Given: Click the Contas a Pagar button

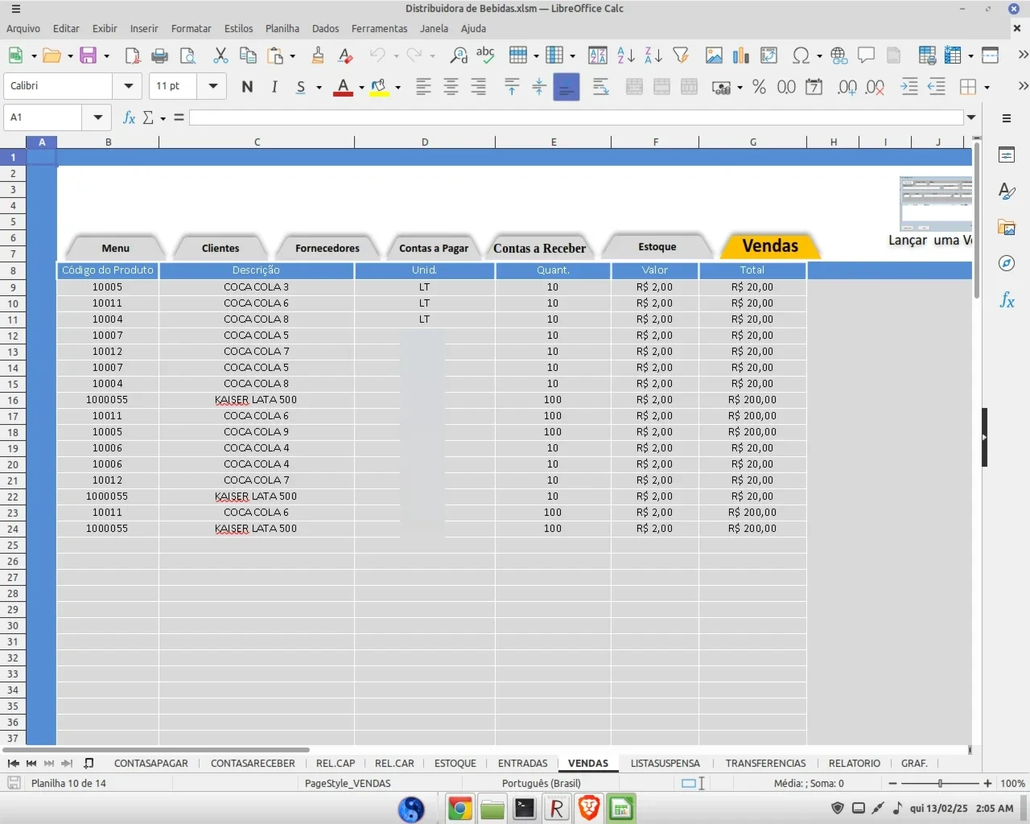Looking at the screenshot, I should point(434,248).
